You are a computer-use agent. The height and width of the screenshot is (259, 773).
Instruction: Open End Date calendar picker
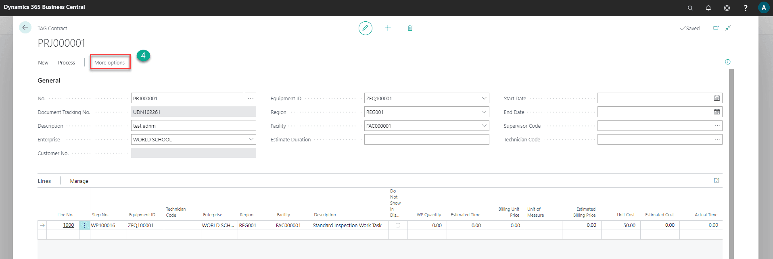pyautogui.click(x=717, y=112)
